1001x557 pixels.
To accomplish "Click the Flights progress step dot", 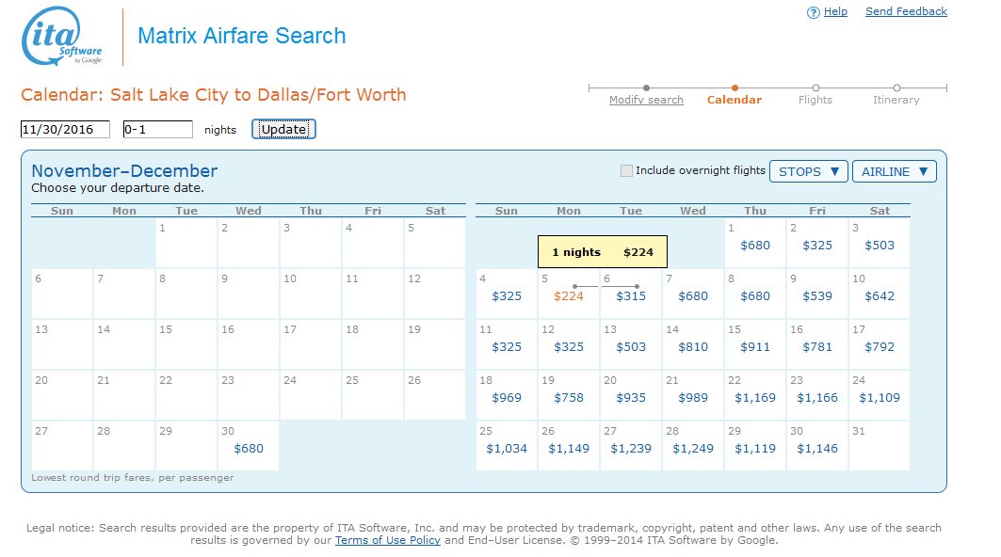I will [815, 86].
